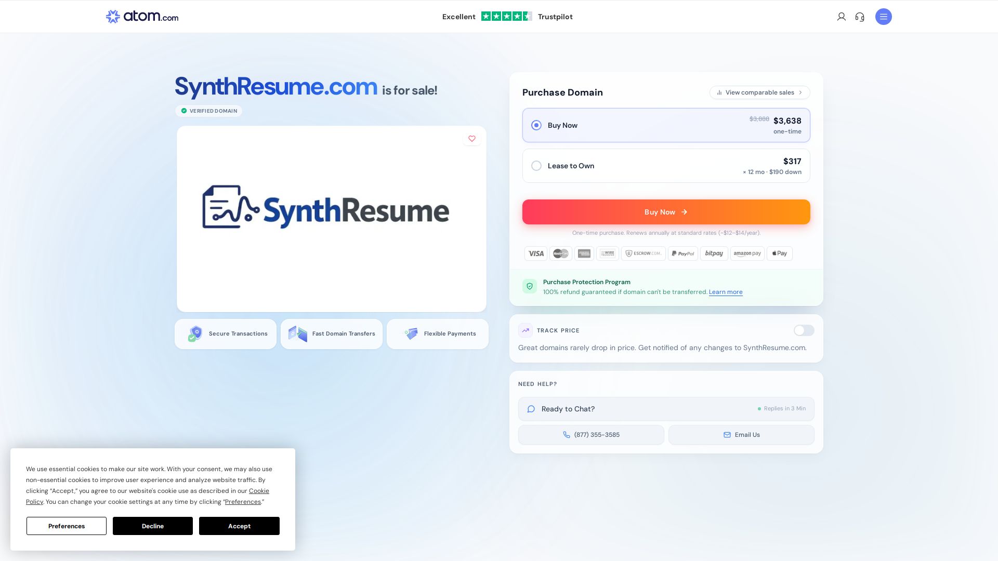The image size is (998, 561).
Task: Click the Flexible Payments icon
Action: click(x=411, y=333)
